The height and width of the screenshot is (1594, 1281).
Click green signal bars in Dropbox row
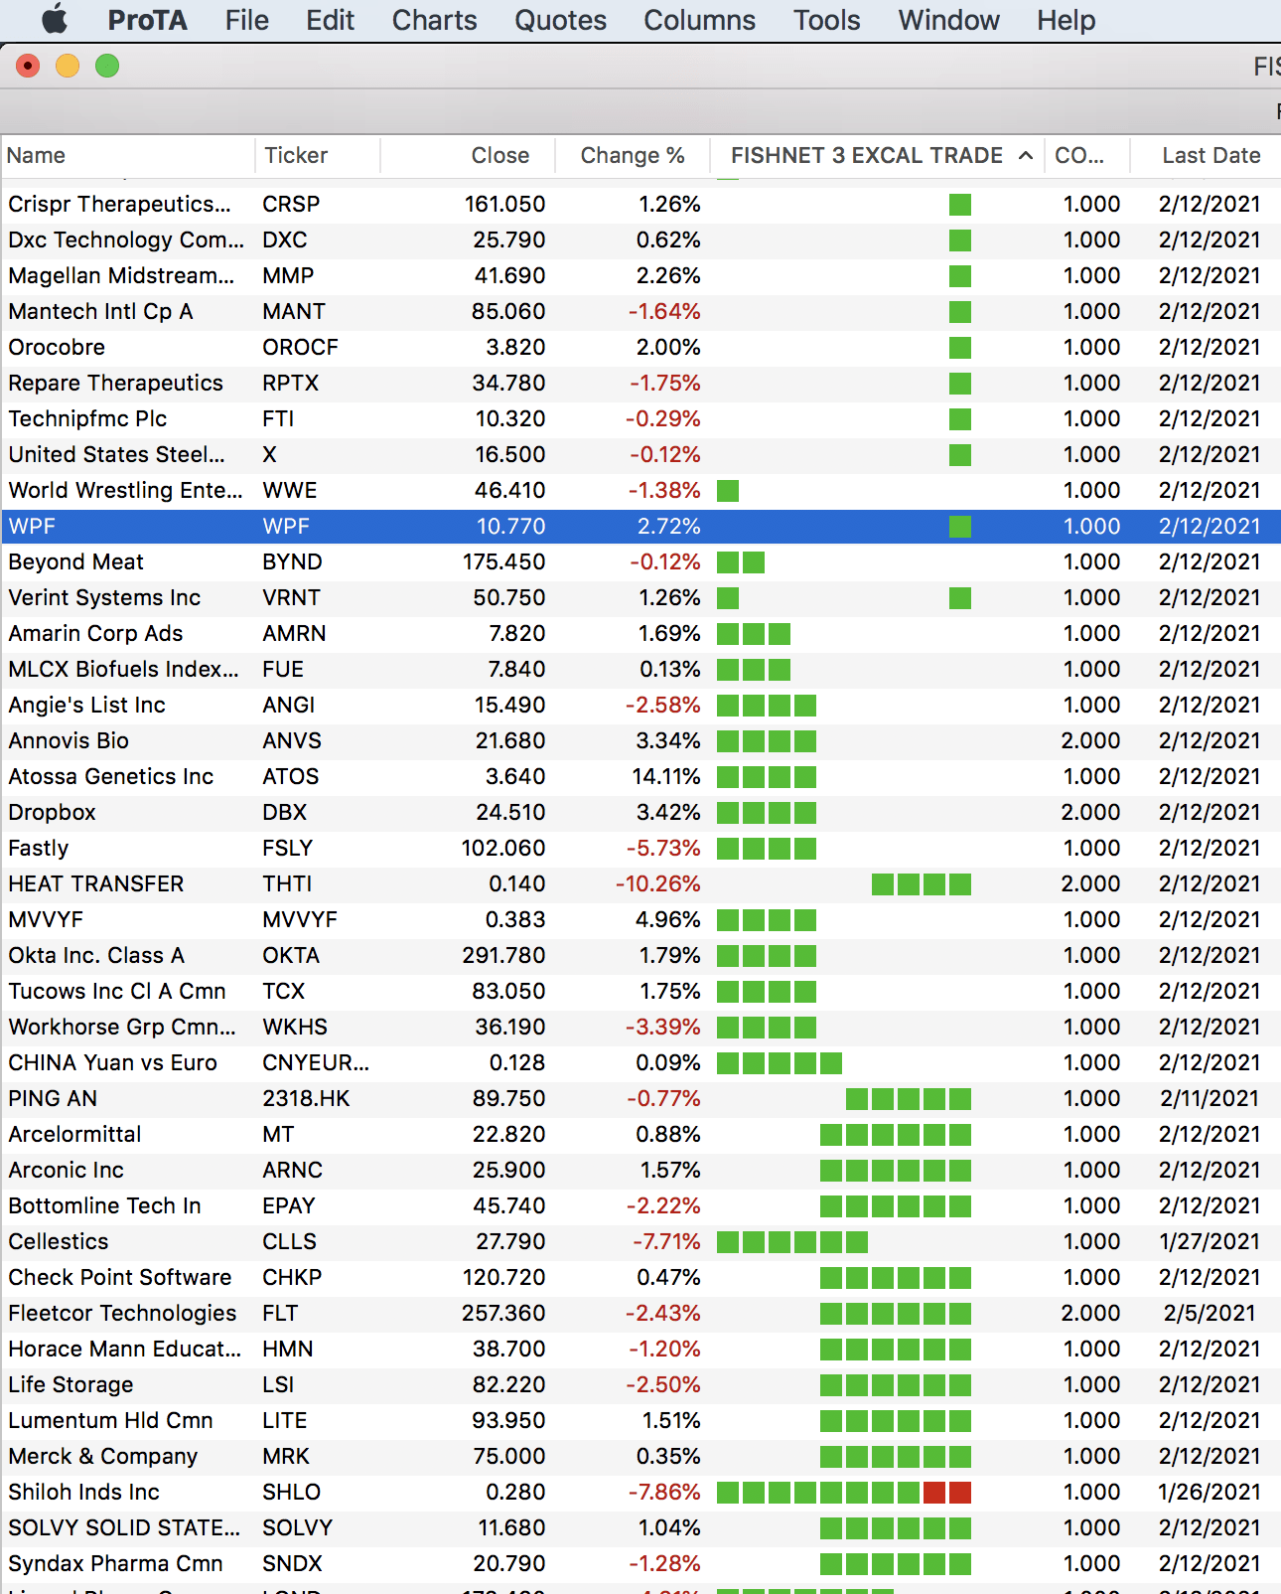pyautogui.click(x=767, y=813)
